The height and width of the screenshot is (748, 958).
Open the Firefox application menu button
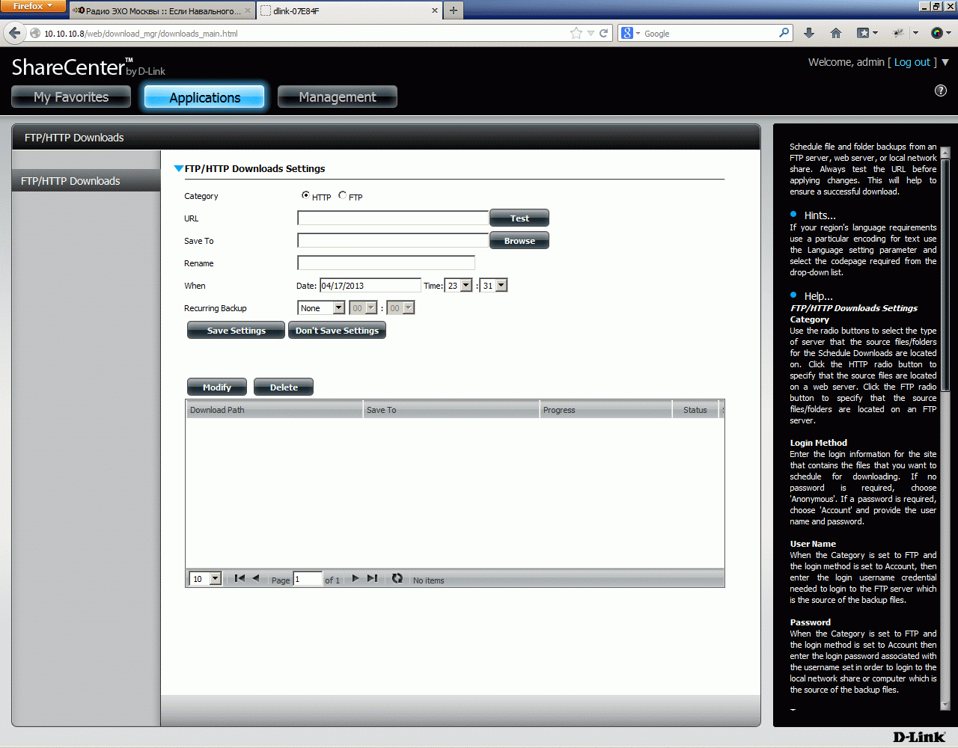coord(34,7)
